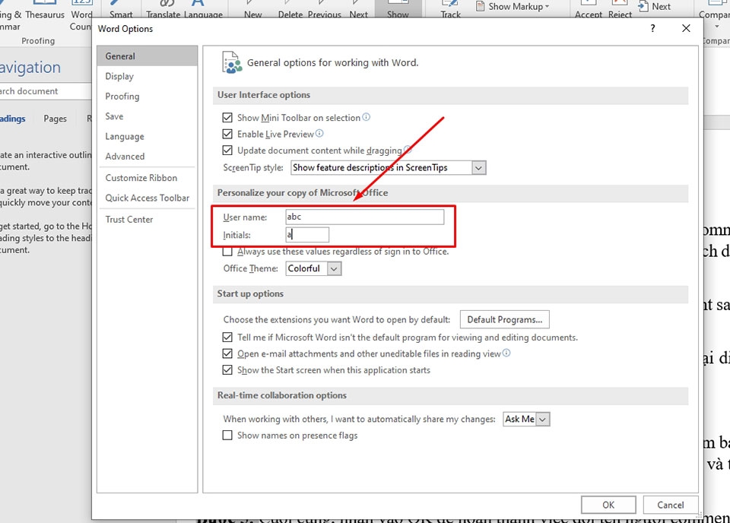Open Trust Center settings
Viewport: 730px width, 523px height.
point(147,219)
